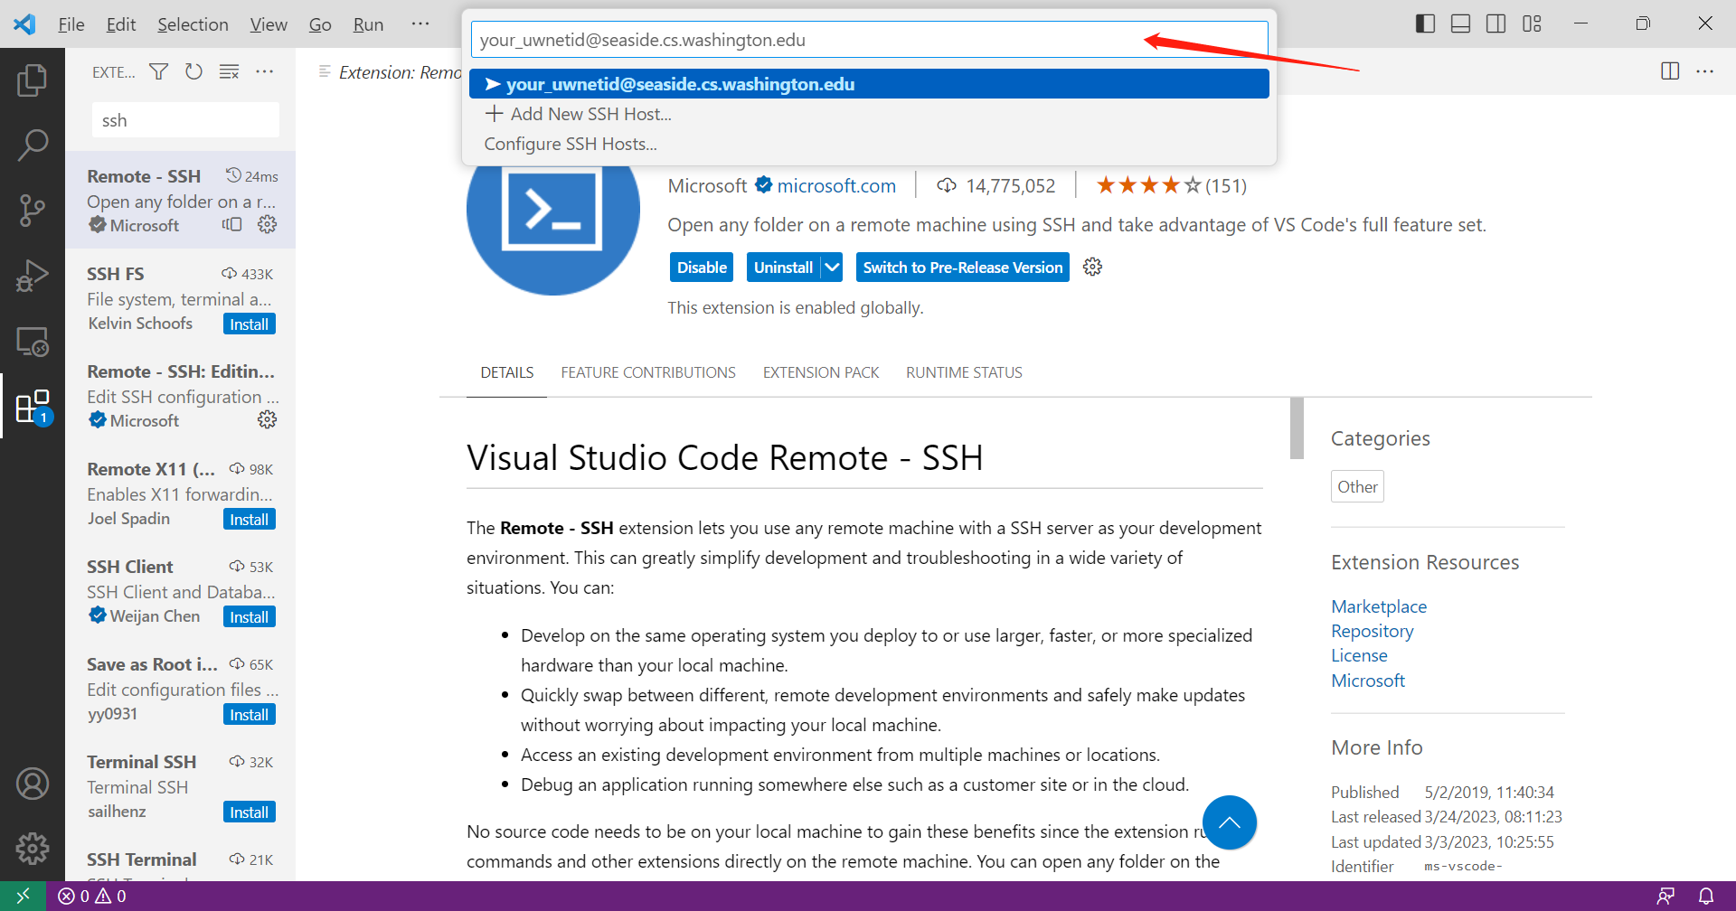Split the editor to the right
This screenshot has height=911, width=1736.
tap(1670, 71)
